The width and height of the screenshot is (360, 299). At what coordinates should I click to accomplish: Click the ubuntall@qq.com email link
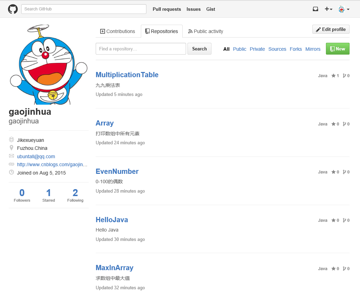pyautogui.click(x=36, y=156)
